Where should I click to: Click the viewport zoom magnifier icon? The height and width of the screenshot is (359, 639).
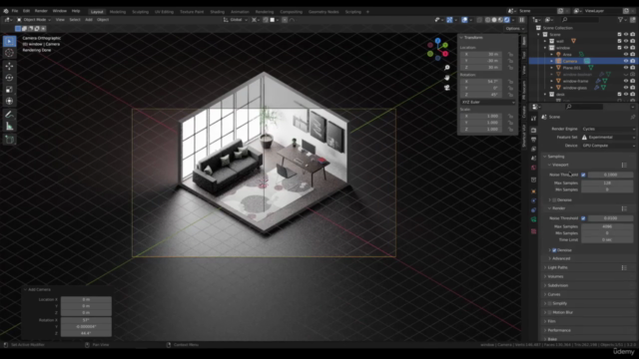447,68
